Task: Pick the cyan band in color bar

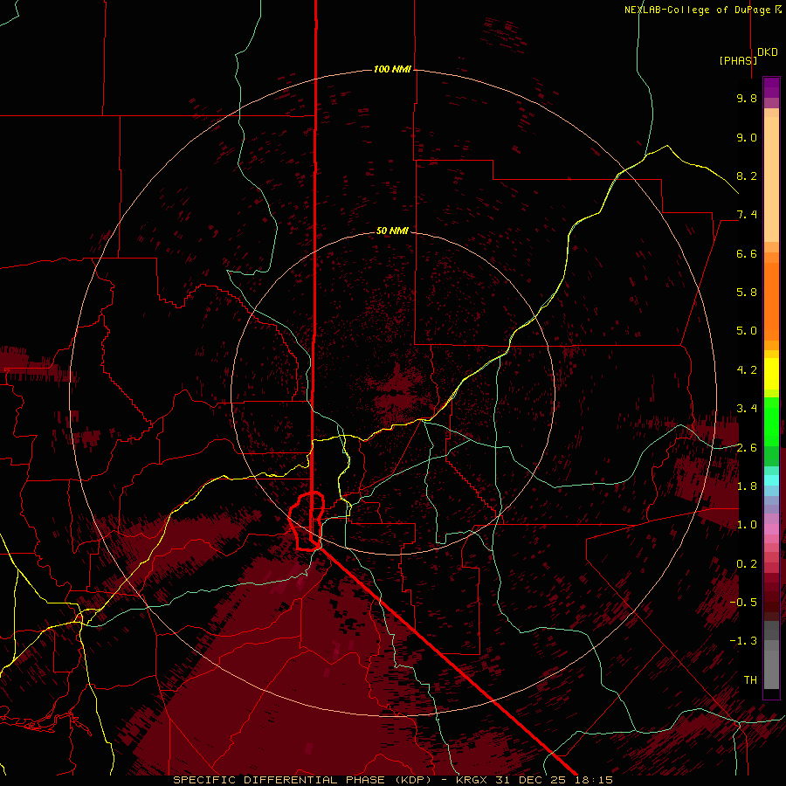Action: [x=771, y=480]
